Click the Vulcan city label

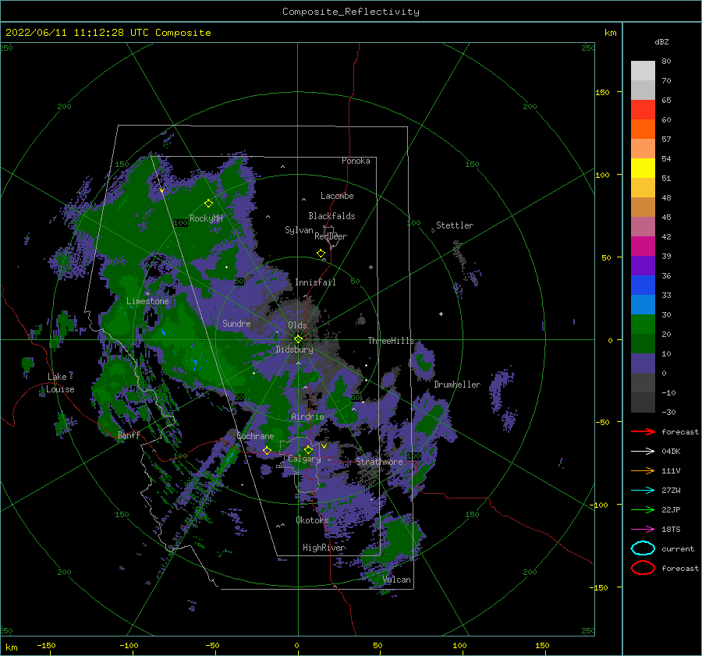point(397,580)
